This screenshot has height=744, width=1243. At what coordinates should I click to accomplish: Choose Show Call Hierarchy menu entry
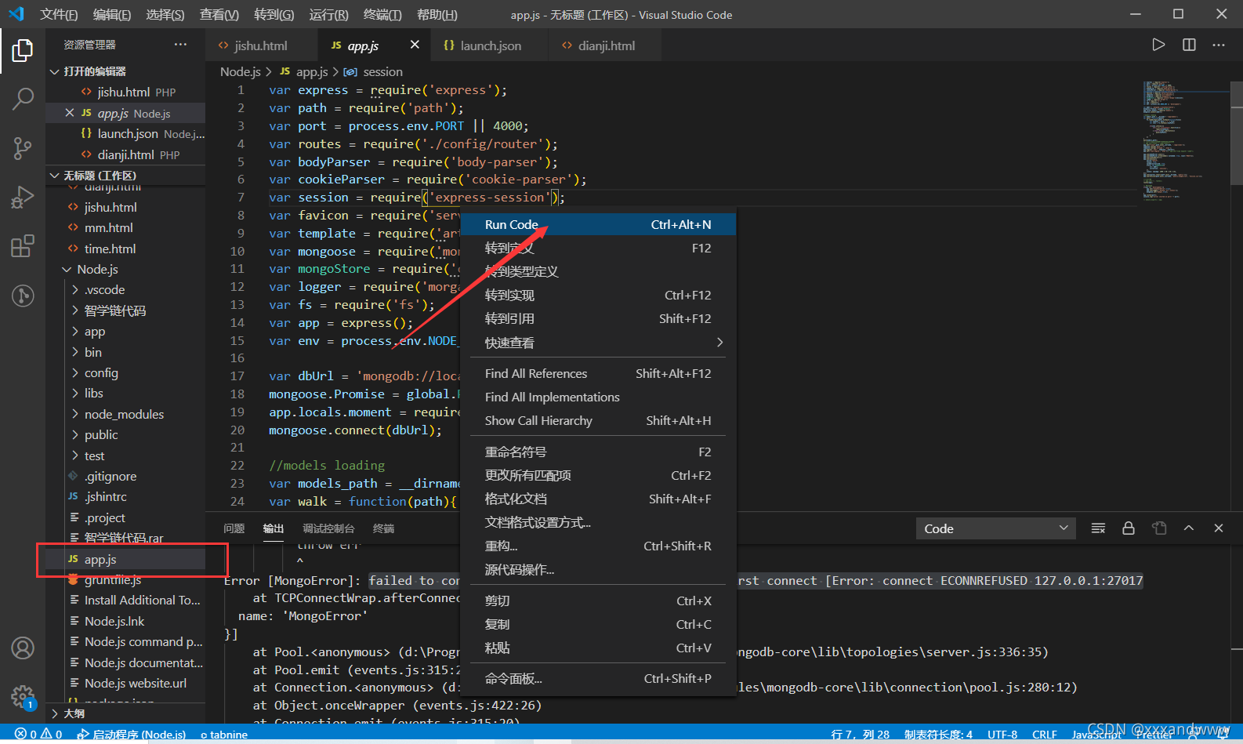(598, 420)
